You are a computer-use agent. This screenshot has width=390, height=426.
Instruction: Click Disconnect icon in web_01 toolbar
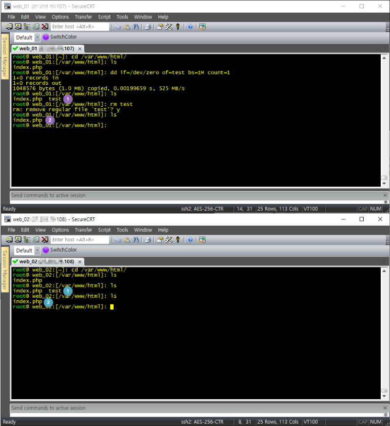[x=45, y=27]
